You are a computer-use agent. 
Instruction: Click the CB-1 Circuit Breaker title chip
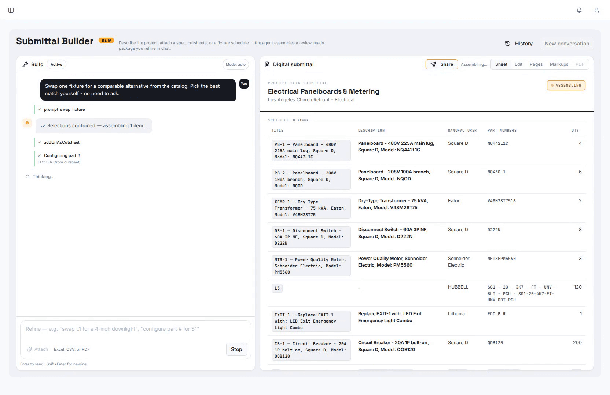[311, 350]
